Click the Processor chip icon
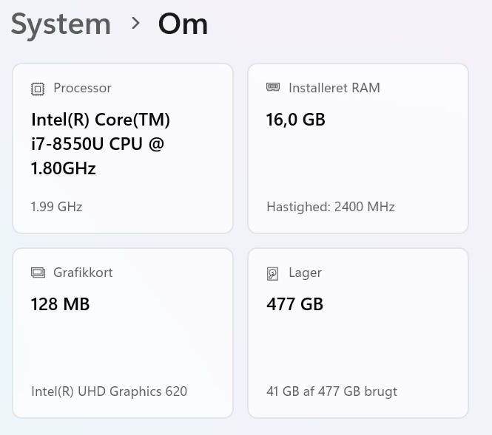This screenshot has width=492, height=435. click(x=38, y=89)
